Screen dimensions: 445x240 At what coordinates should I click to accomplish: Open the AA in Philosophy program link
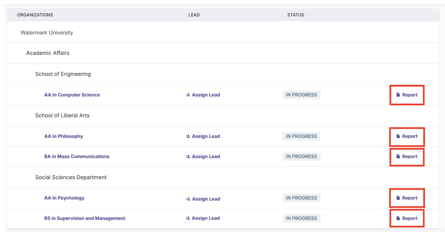click(64, 136)
